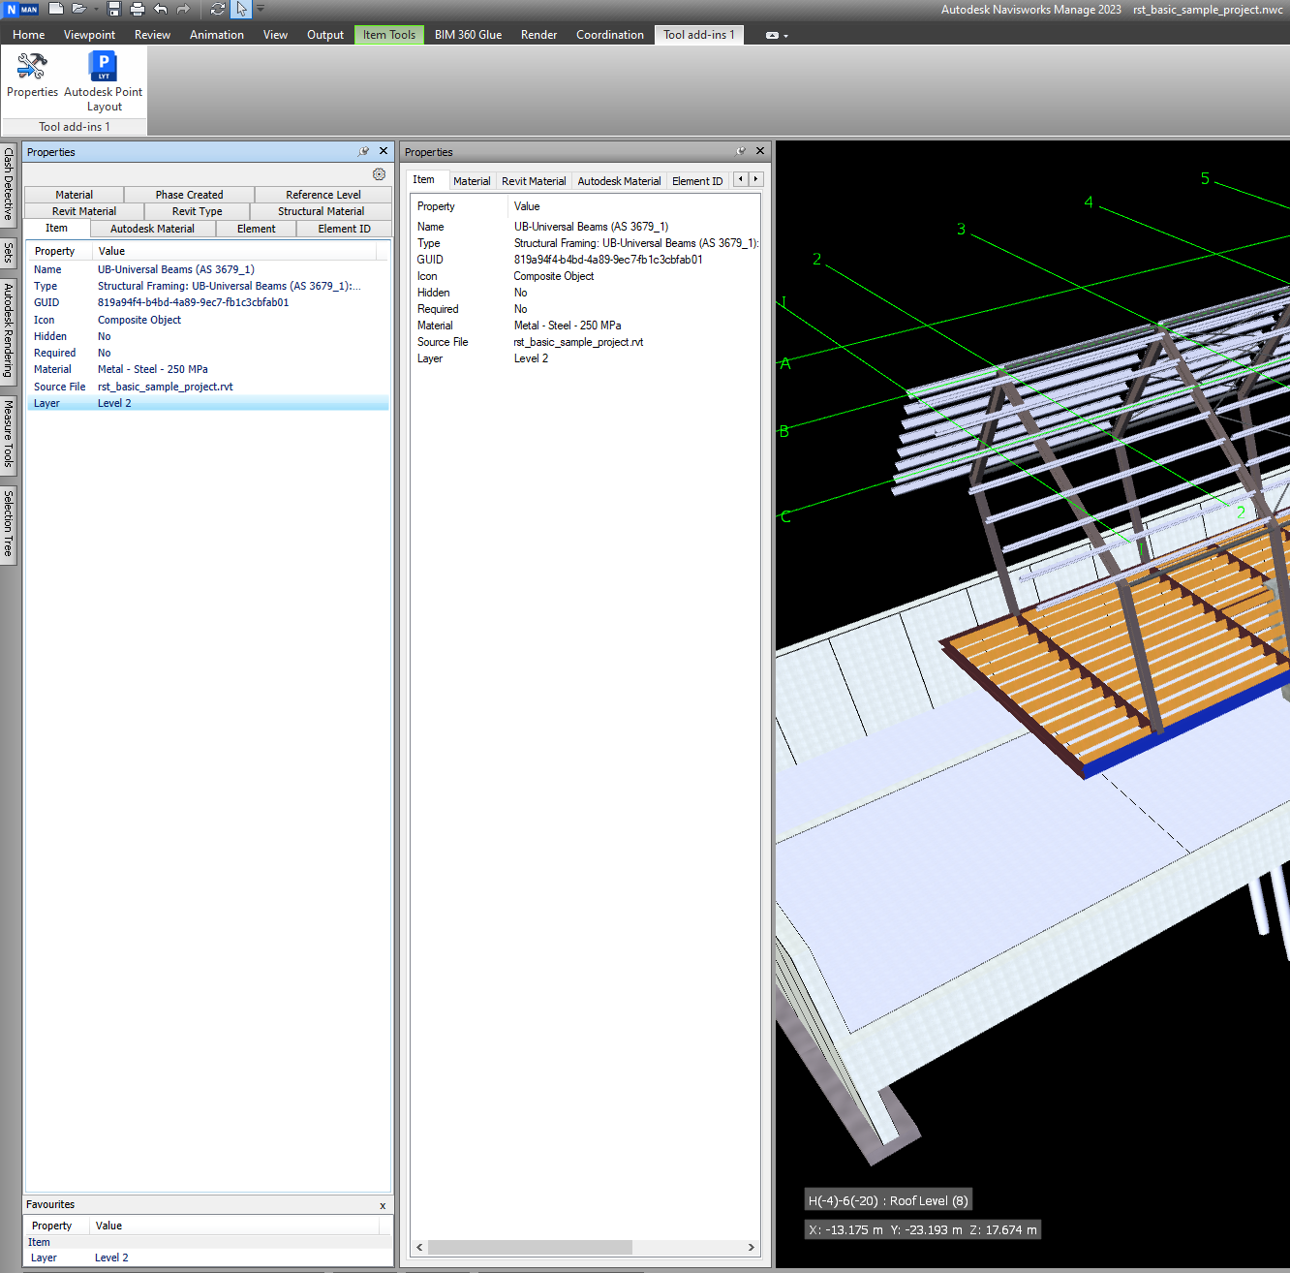Screen dimensions: 1290x1273
Task: Open the gear settings in left Properties panel
Action: [379, 174]
